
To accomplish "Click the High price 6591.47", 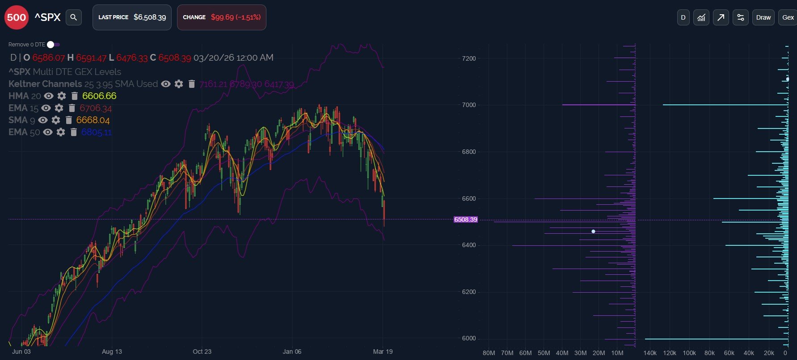I will click(x=91, y=58).
